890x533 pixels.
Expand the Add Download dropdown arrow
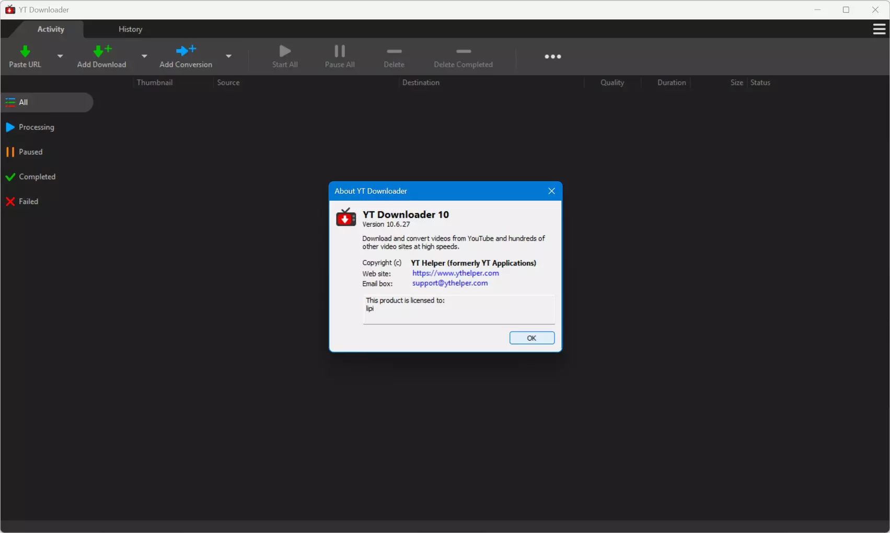[144, 56]
